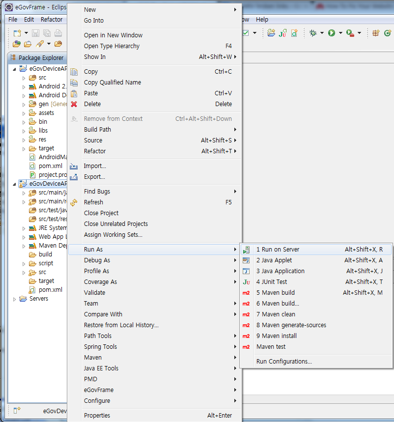Click the Debug bug icon in toolbar
Image resolution: width=394 pixels, height=422 pixels.
pyautogui.click(x=313, y=33)
